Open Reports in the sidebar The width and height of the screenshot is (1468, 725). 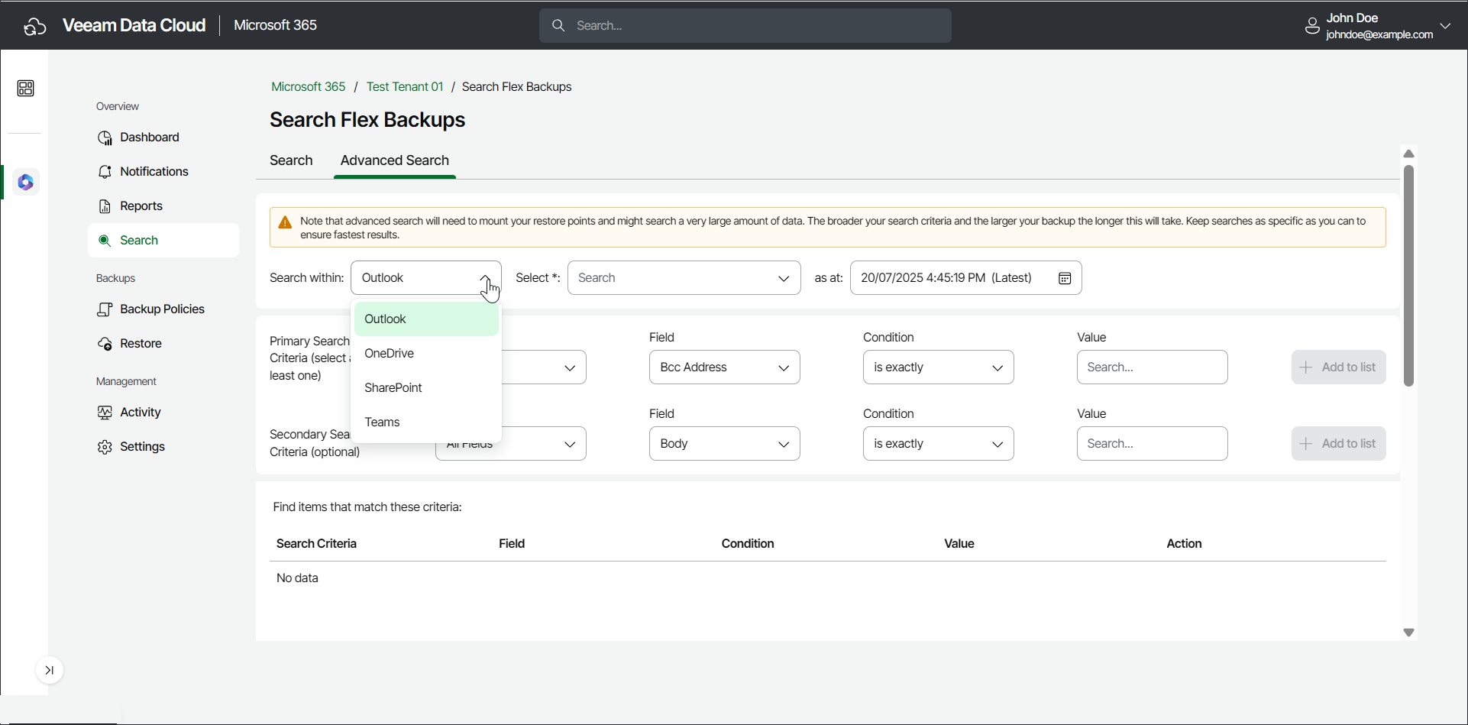pos(163,206)
